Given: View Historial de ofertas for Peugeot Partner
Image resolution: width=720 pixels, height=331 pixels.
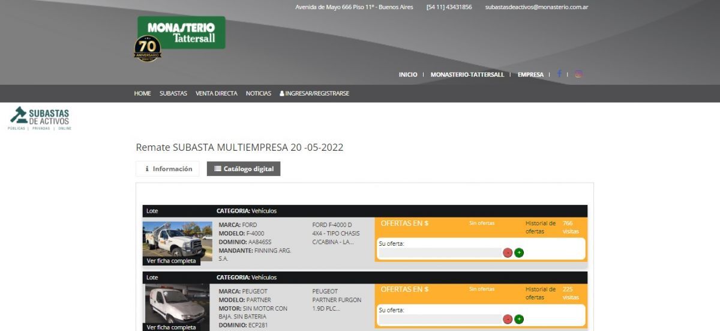Looking at the screenshot, I should pyautogui.click(x=541, y=293).
